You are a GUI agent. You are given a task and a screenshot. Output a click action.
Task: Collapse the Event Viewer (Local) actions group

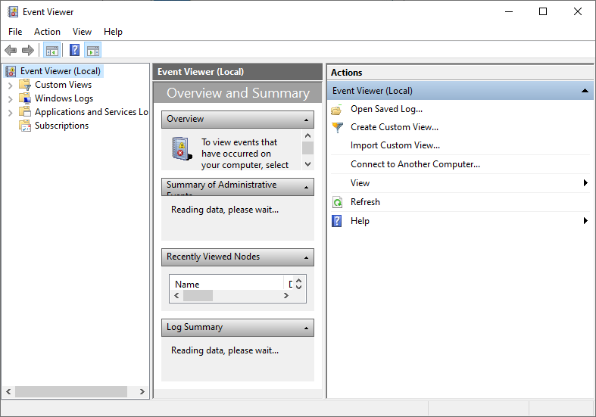click(x=585, y=91)
